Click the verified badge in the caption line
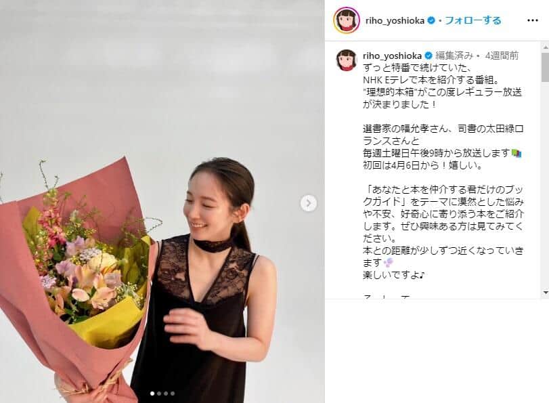 coord(429,56)
